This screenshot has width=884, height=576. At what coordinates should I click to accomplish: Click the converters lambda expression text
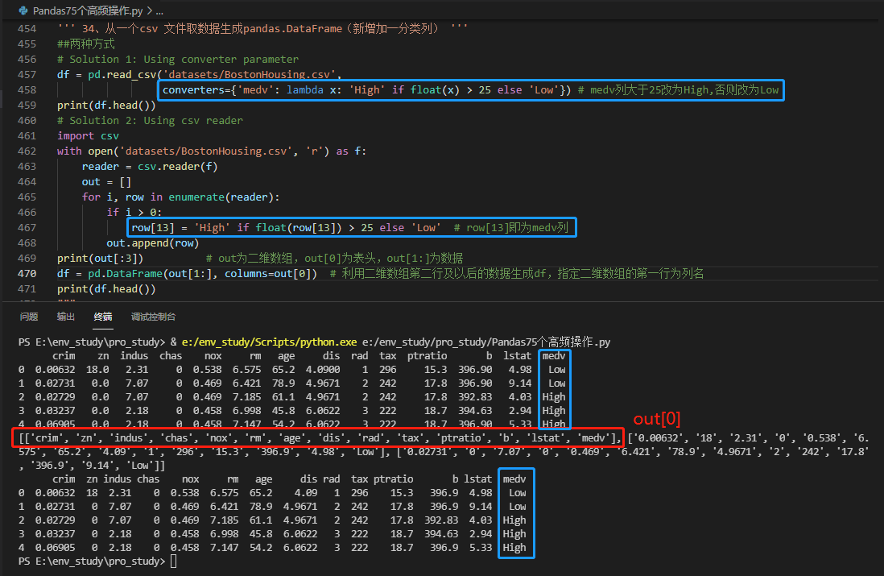[366, 89]
